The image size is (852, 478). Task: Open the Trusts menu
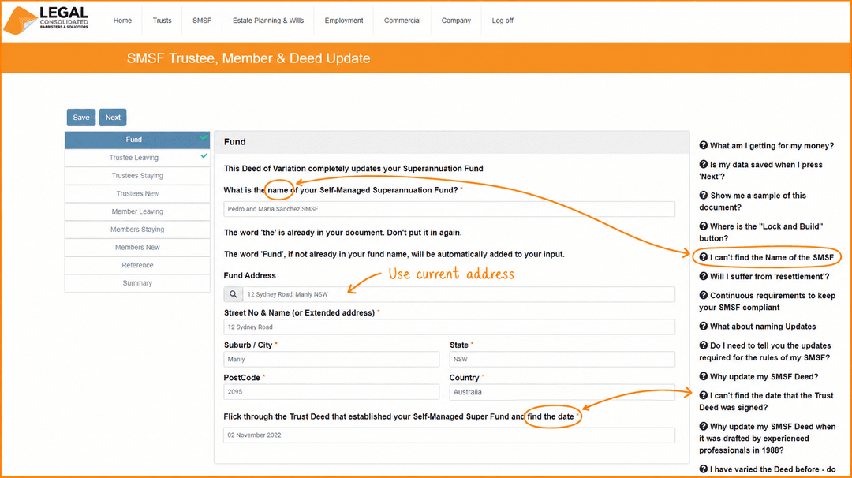coord(162,21)
